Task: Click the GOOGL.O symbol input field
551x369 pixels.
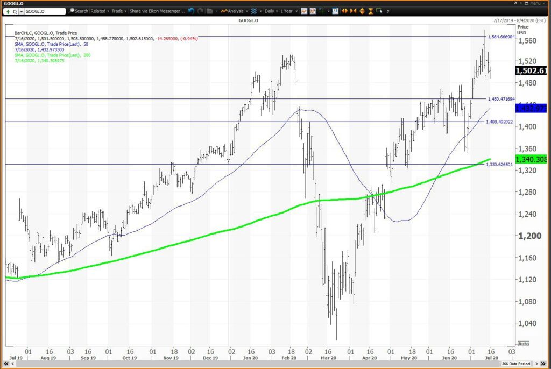Action: click(x=45, y=11)
